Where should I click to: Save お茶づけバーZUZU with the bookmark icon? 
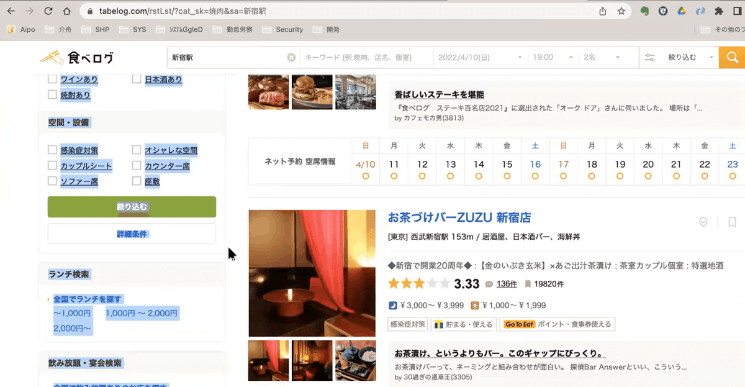[732, 222]
